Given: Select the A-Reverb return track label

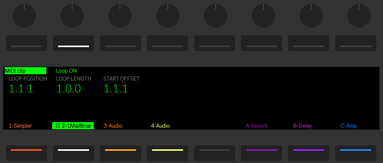Looking at the screenshot, I should 257,126.
